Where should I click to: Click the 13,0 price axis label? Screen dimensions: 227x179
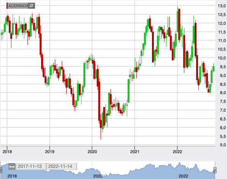(222, 6)
